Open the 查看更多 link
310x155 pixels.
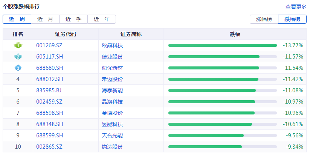(x=296, y=7)
